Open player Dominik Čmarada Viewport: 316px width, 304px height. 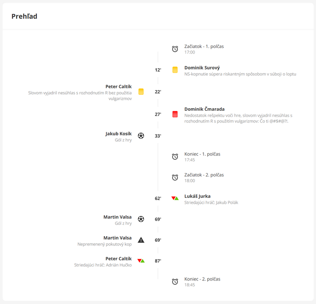tap(204, 109)
